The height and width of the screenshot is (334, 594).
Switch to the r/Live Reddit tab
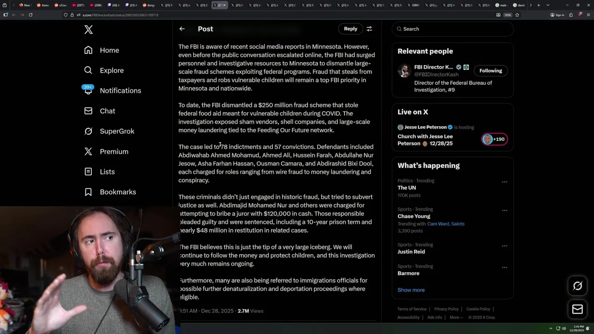point(60,5)
